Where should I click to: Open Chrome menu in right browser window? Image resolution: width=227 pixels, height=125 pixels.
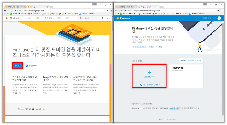pos(222,11)
